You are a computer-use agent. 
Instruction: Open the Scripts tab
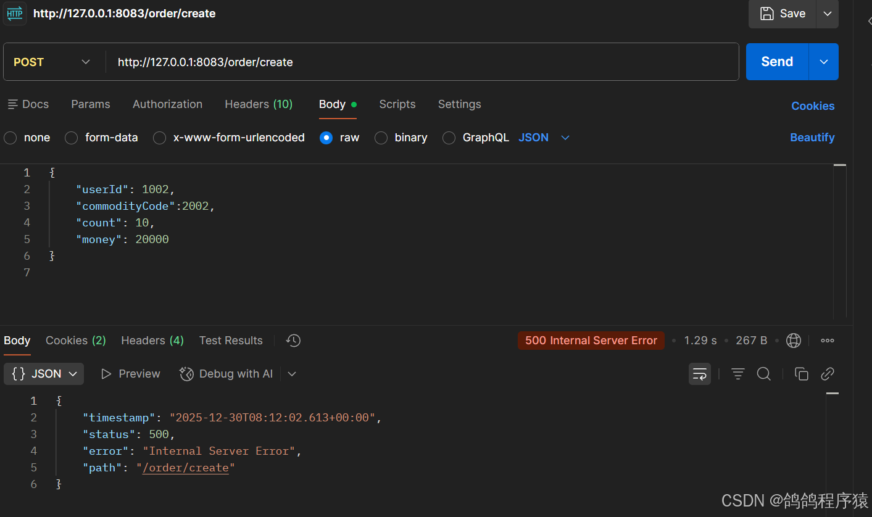click(x=397, y=104)
